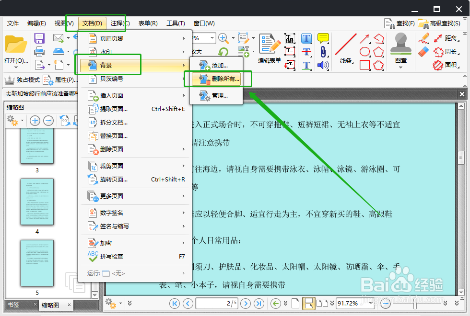Viewport: 470px width, 316px height.
Task: Attach a file with the paperclip annotation tool
Action: point(323,51)
